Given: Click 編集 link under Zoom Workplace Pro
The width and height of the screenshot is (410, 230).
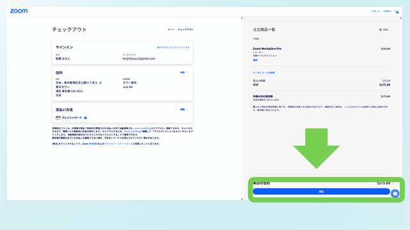Looking at the screenshot, I should pos(255,60).
